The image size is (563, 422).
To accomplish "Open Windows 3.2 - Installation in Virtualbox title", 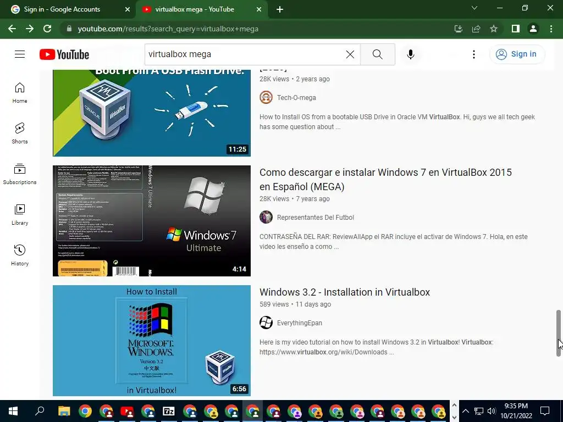I will [345, 292].
